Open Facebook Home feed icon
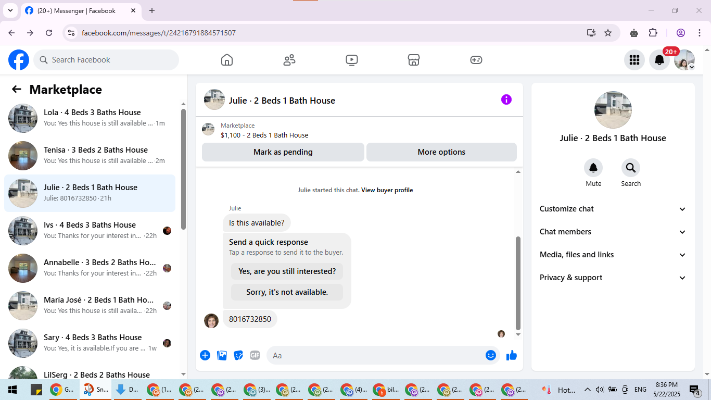The height and width of the screenshot is (400, 711). (227, 60)
